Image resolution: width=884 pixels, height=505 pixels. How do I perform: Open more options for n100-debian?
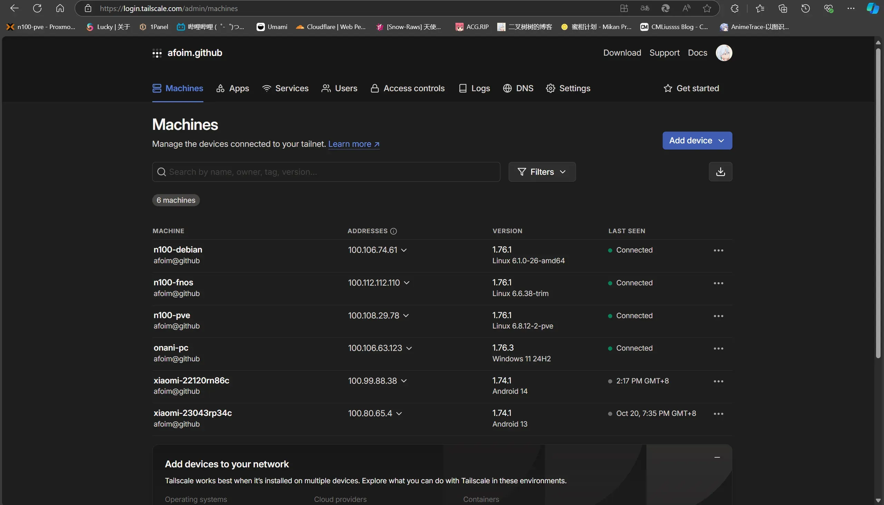tap(718, 250)
